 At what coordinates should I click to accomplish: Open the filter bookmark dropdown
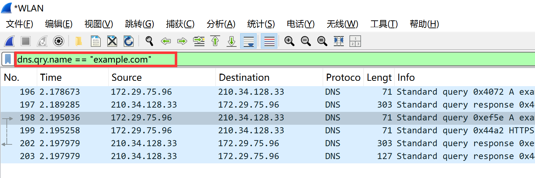coord(8,59)
